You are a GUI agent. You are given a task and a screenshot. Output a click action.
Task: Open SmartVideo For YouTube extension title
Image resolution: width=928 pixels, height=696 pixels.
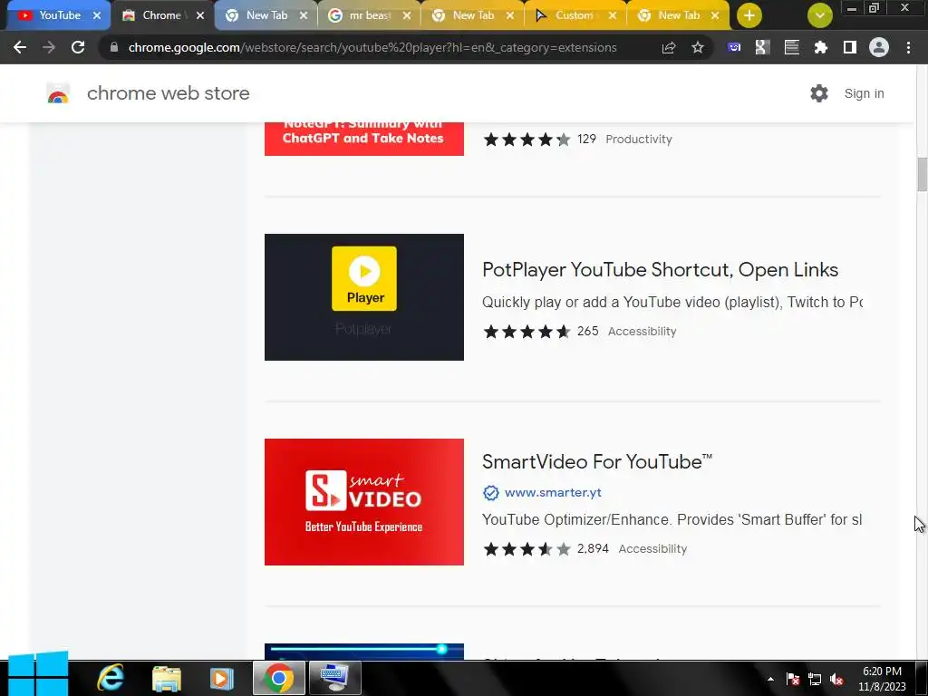click(597, 461)
